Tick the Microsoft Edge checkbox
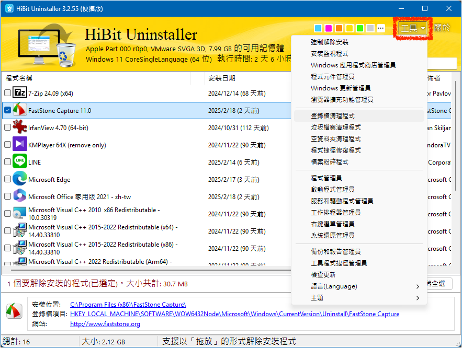The height and width of the screenshot is (348, 462). 8,179
